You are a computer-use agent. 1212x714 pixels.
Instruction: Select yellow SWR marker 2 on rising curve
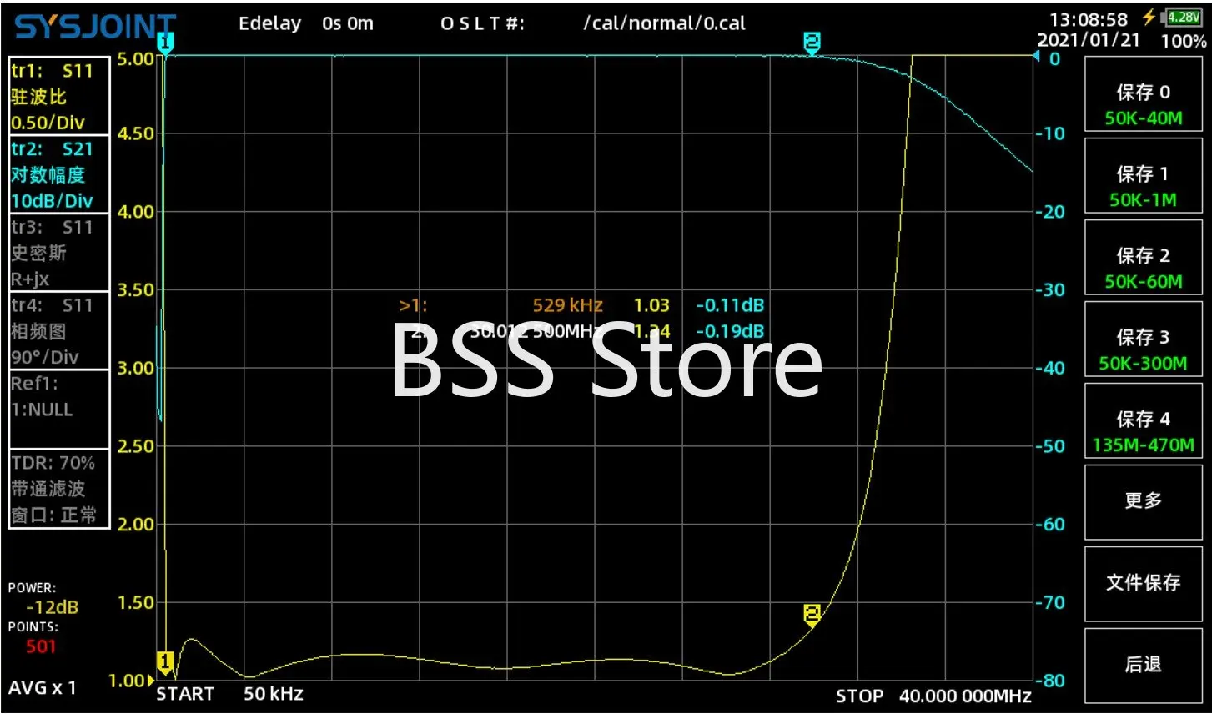(812, 616)
